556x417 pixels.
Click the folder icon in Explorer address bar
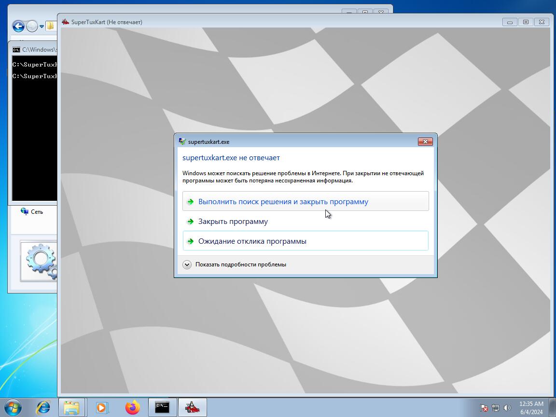coord(50,26)
